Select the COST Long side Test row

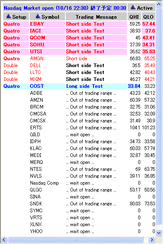click(x=79, y=86)
